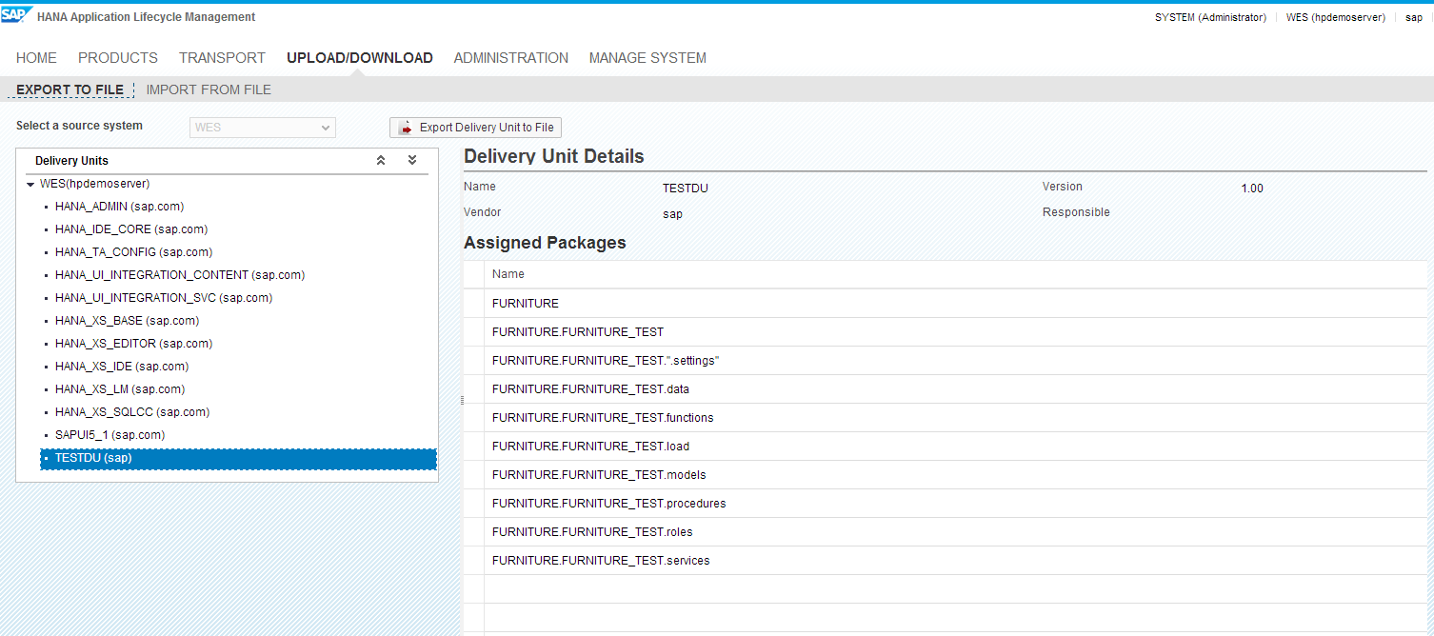The height and width of the screenshot is (636, 1434).
Task: Select HANA_XS_SQLCC (sap.com) delivery unit
Action: click(132, 412)
